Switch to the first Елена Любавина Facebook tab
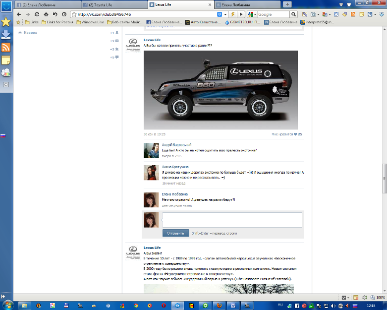387x310 pixels. coord(48,4)
